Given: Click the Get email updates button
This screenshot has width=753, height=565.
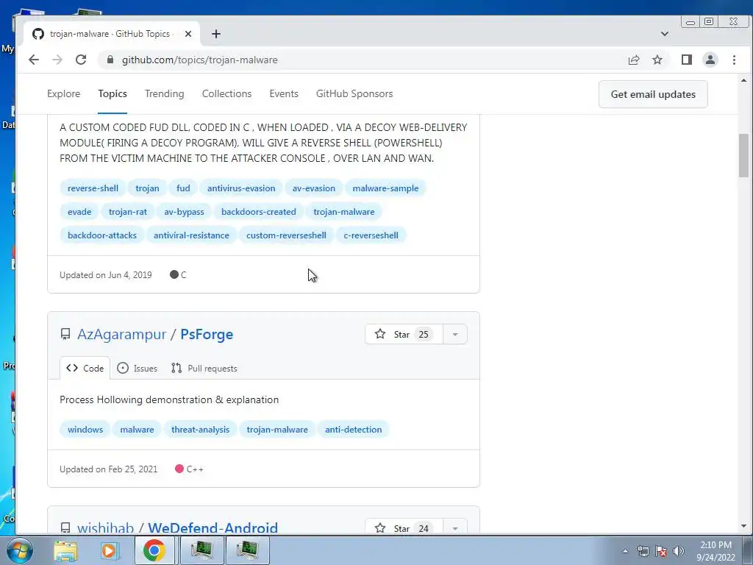Looking at the screenshot, I should [x=653, y=94].
